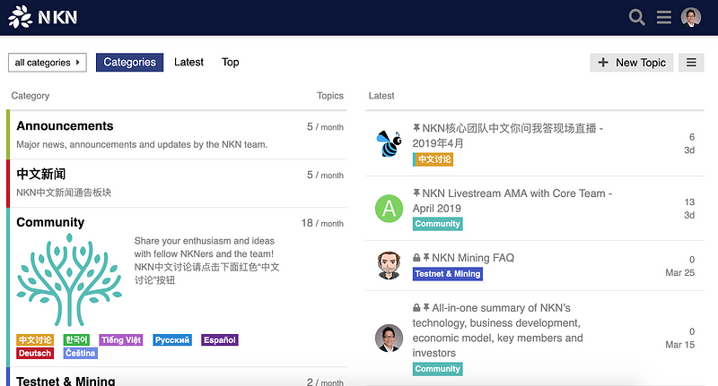Click the Topics column header
The width and height of the screenshot is (718, 386).
(330, 96)
